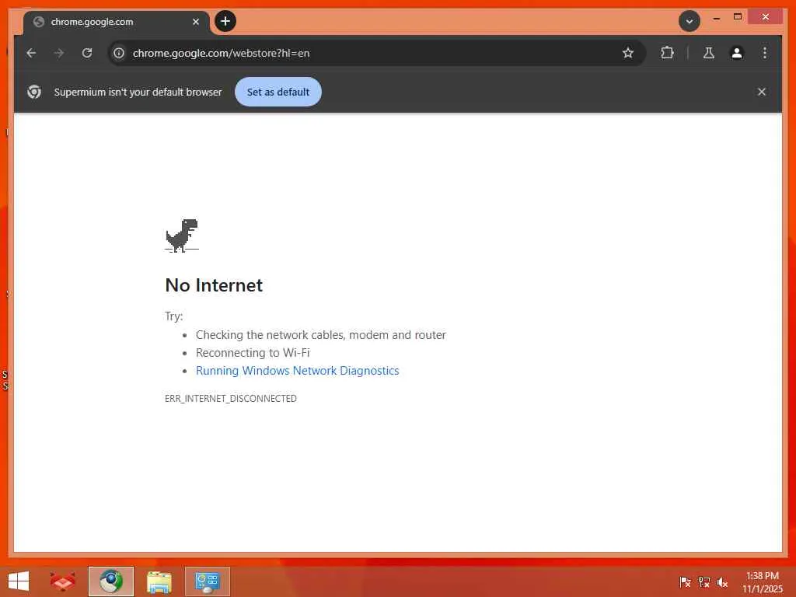
Task: Open Action Center flag tray icon
Action: pos(685,582)
